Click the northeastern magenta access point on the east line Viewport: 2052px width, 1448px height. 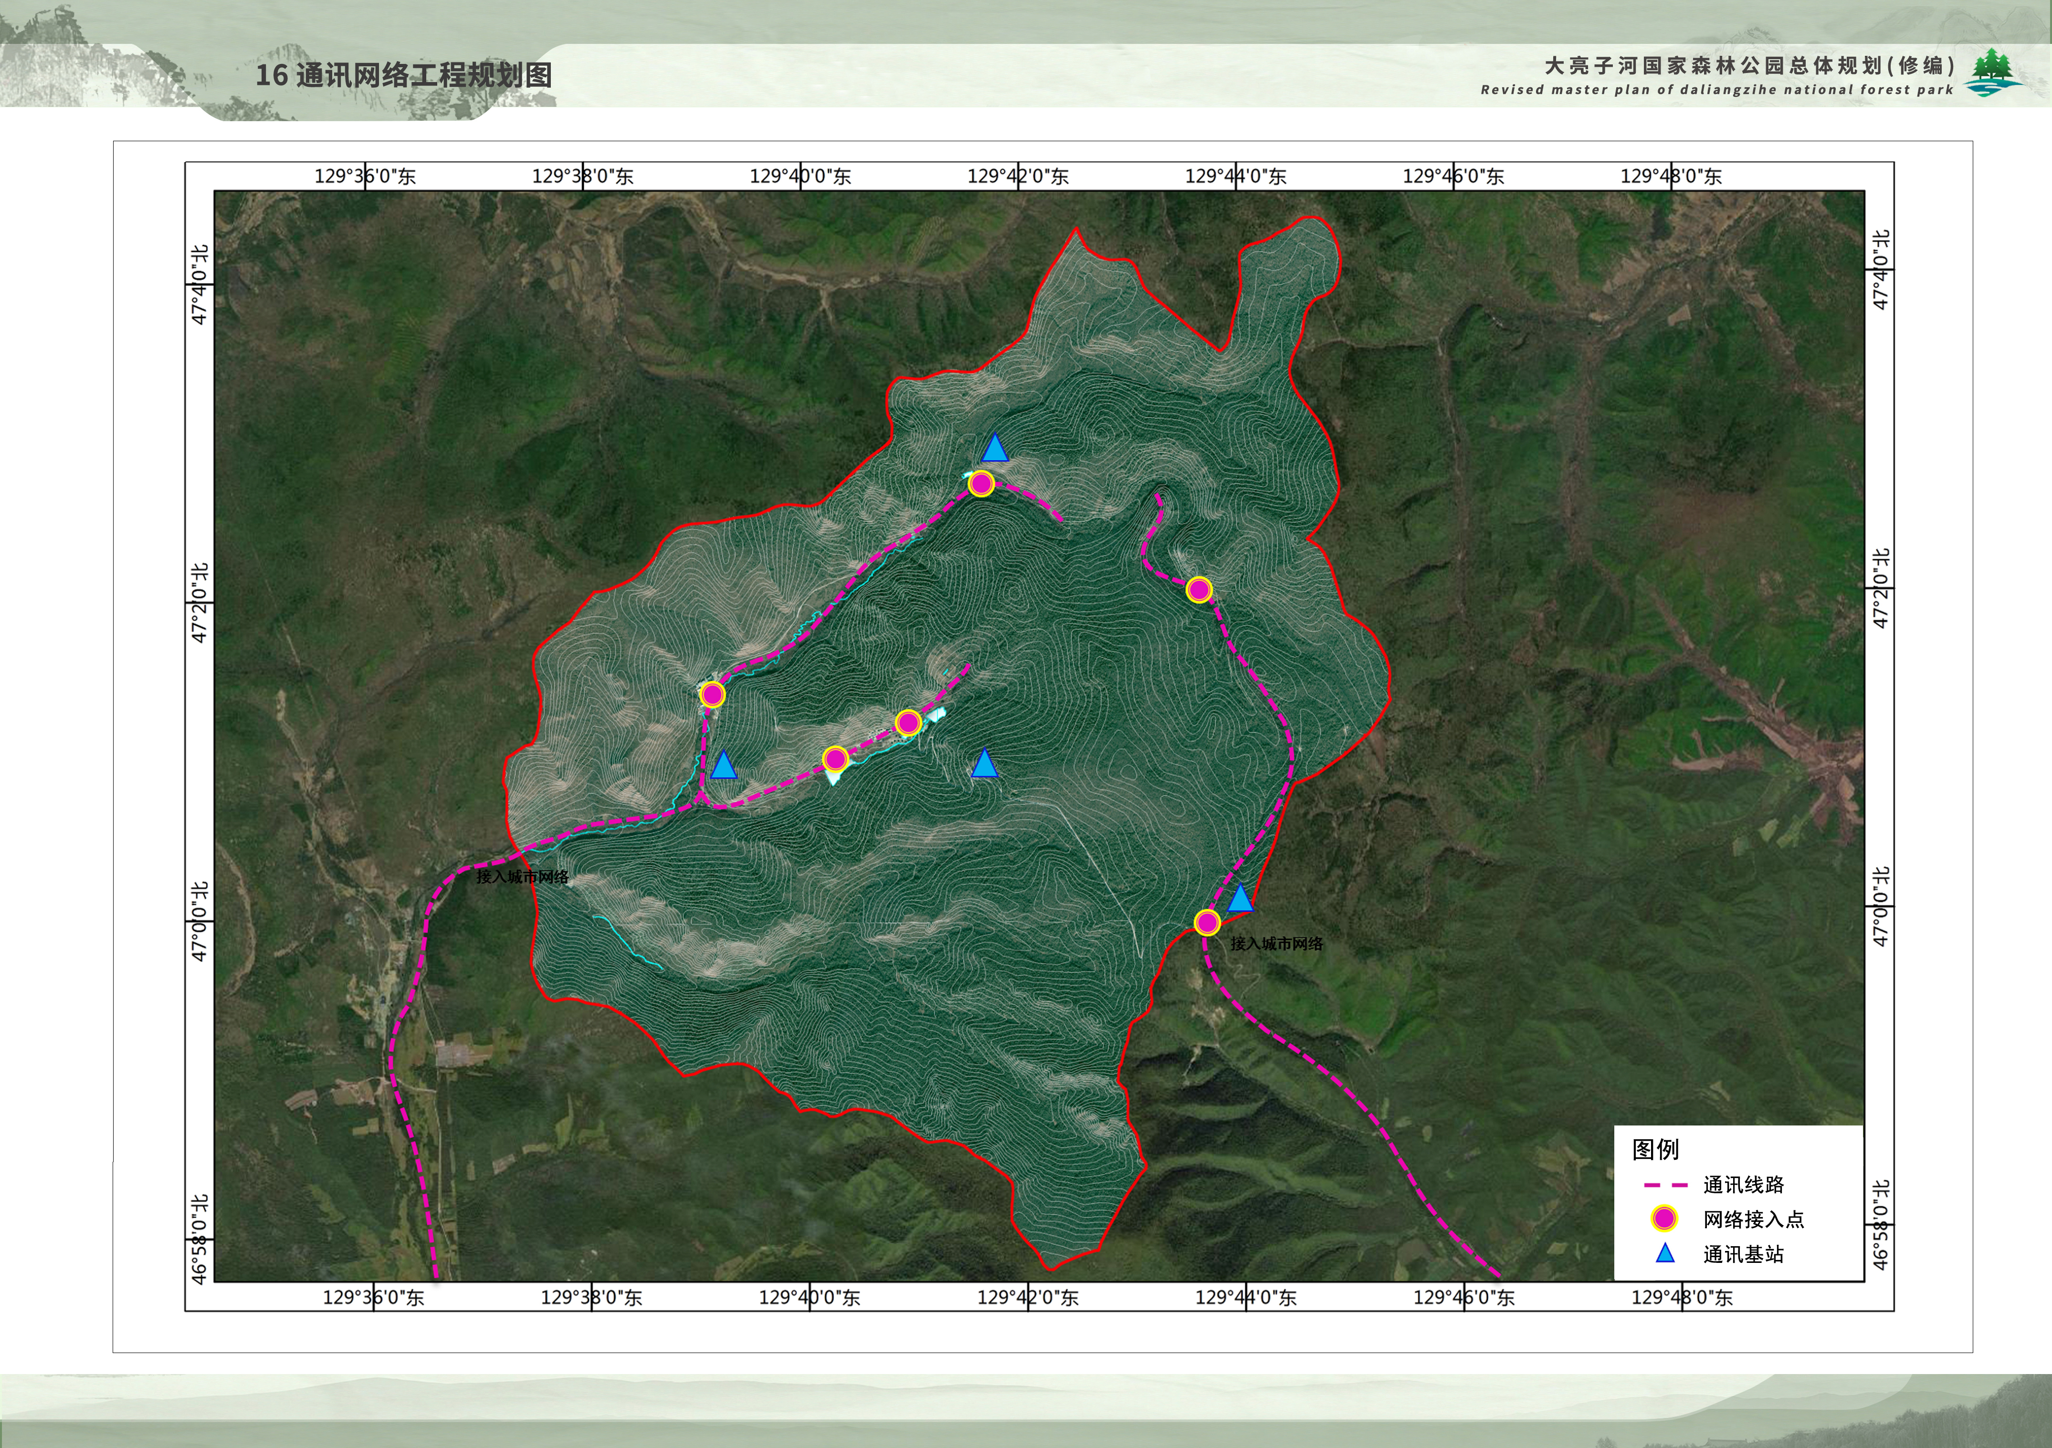click(1199, 590)
